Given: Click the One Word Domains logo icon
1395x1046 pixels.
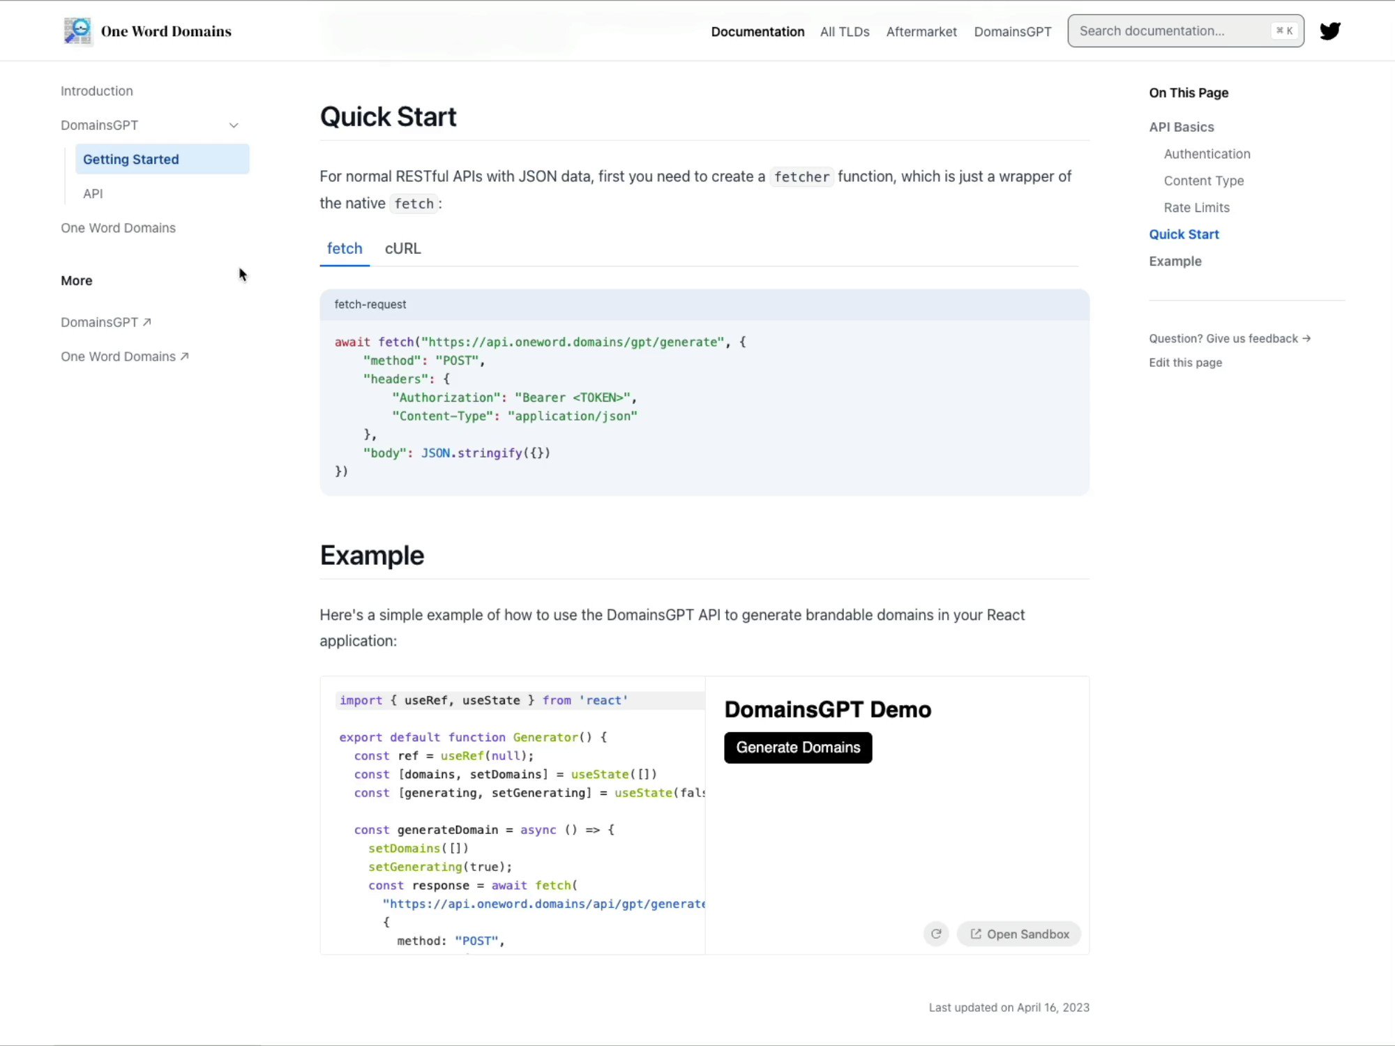Looking at the screenshot, I should click(77, 31).
